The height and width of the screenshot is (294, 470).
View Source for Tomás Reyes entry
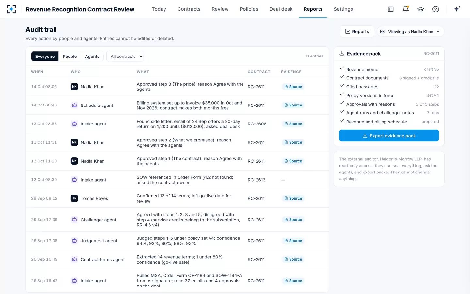293,198
